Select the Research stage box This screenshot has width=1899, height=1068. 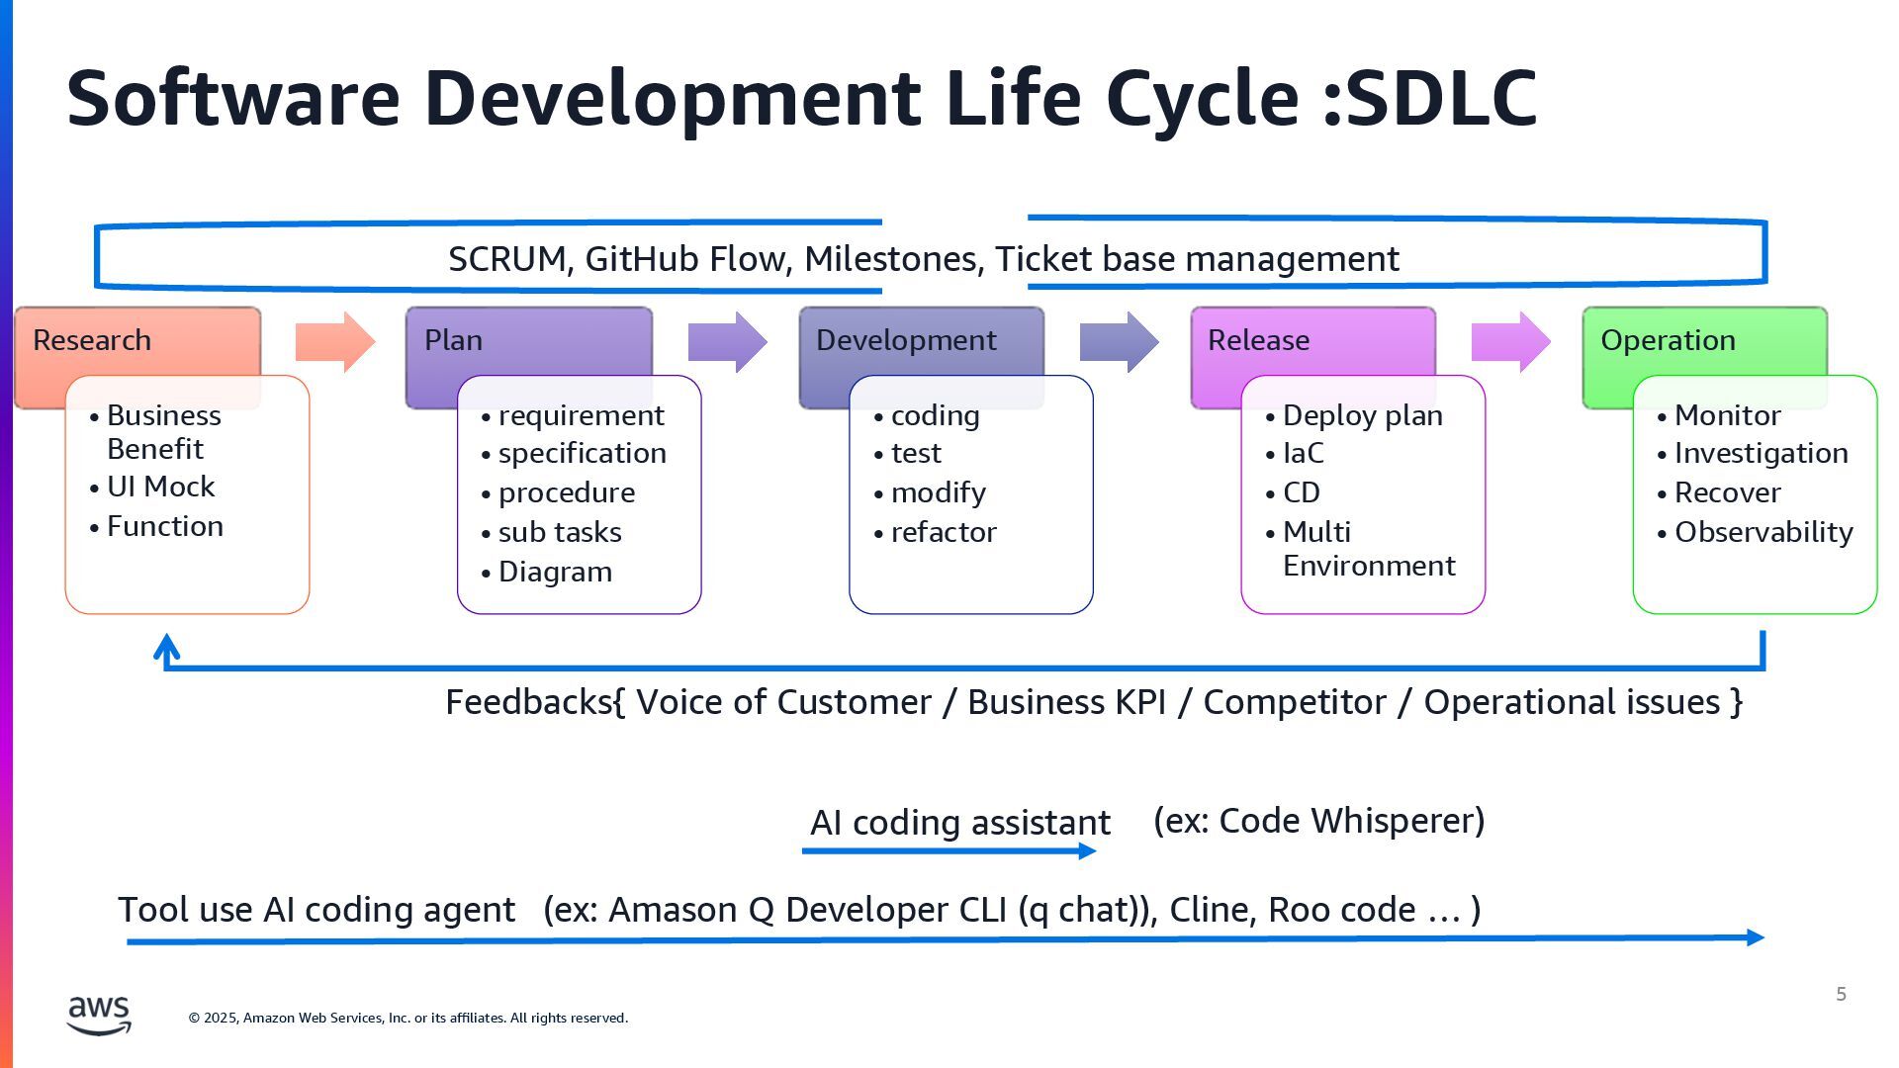(x=136, y=340)
